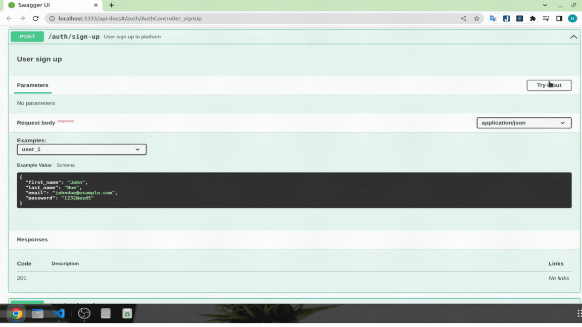Image resolution: width=582 pixels, height=327 pixels.
Task: Open the applications grid in the dock
Action: click(579, 314)
